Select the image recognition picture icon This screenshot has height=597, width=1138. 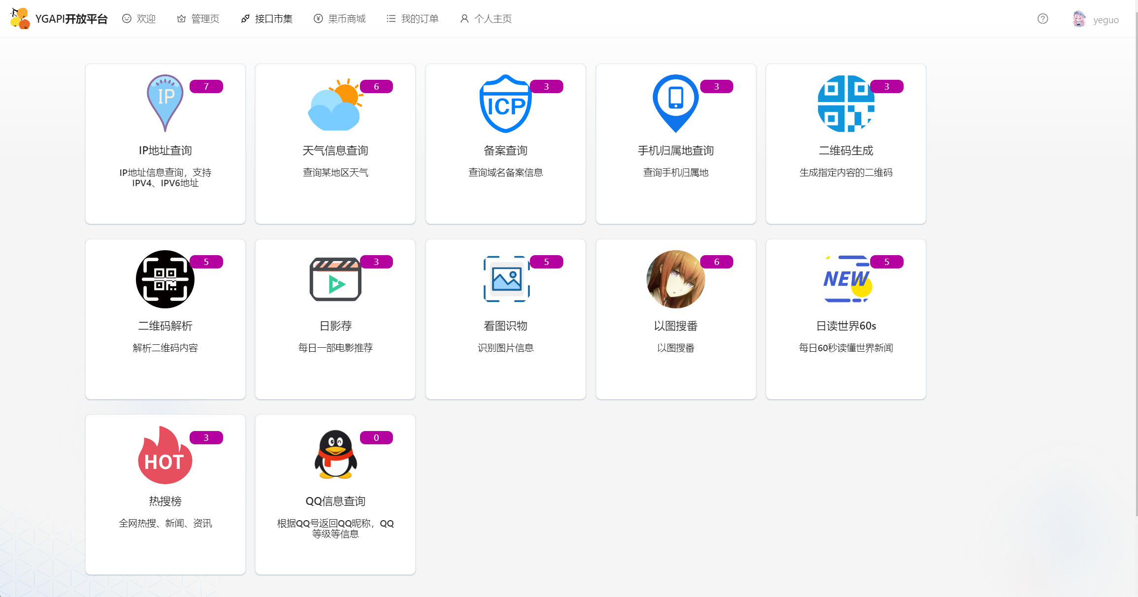click(x=506, y=279)
